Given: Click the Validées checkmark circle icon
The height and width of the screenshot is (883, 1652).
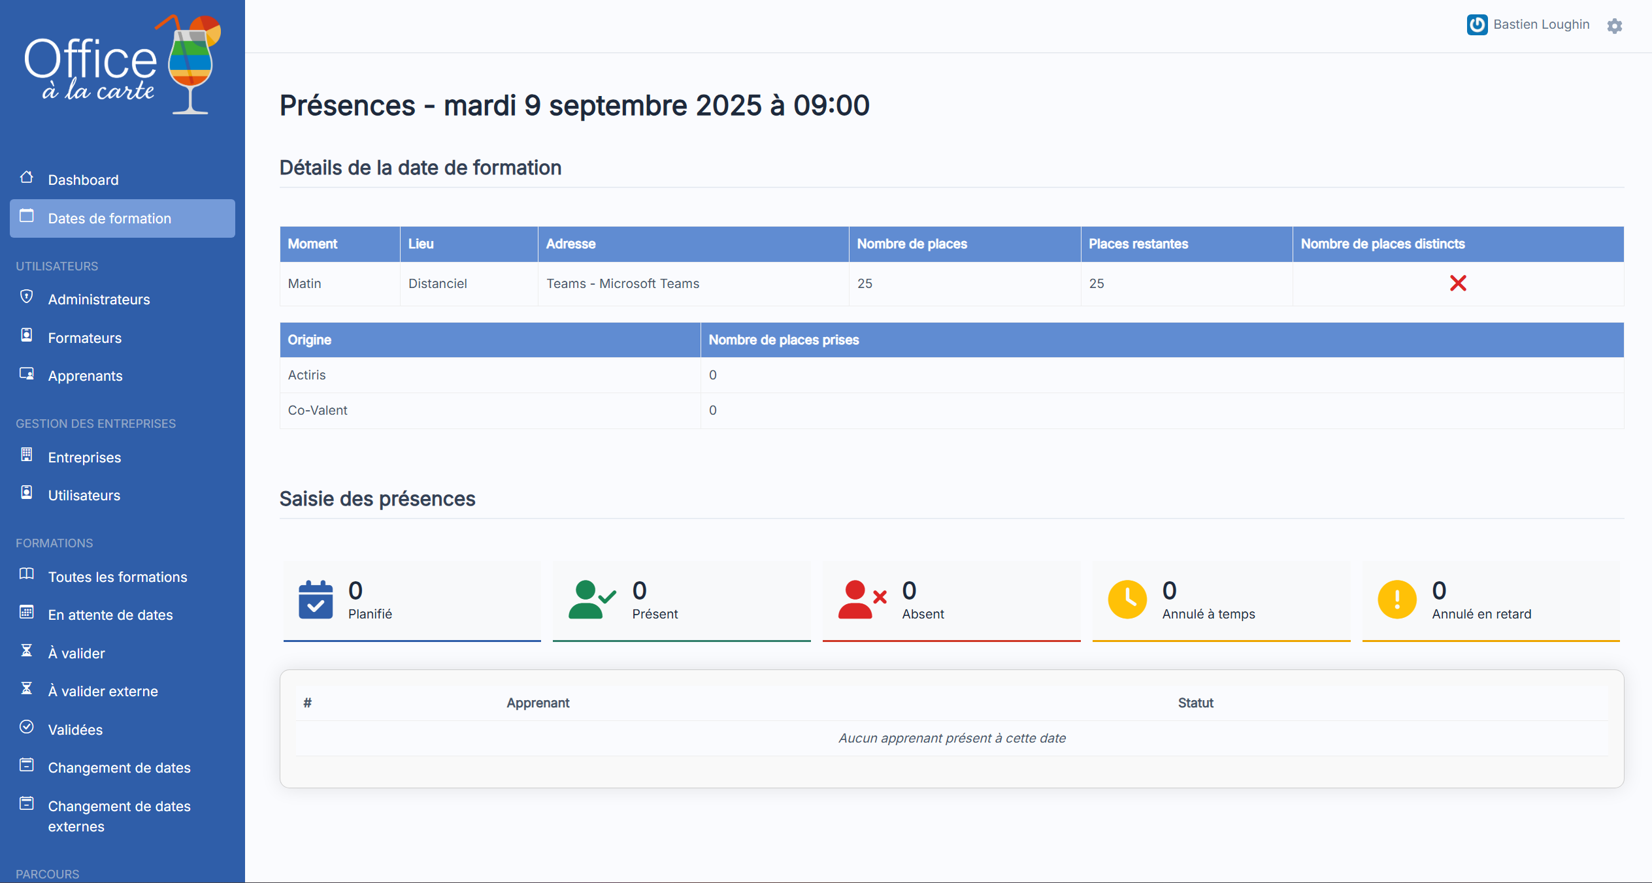Looking at the screenshot, I should [27, 728].
